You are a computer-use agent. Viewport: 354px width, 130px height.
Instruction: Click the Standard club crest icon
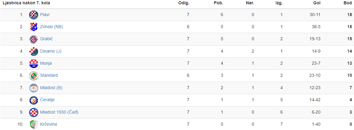point(34,76)
